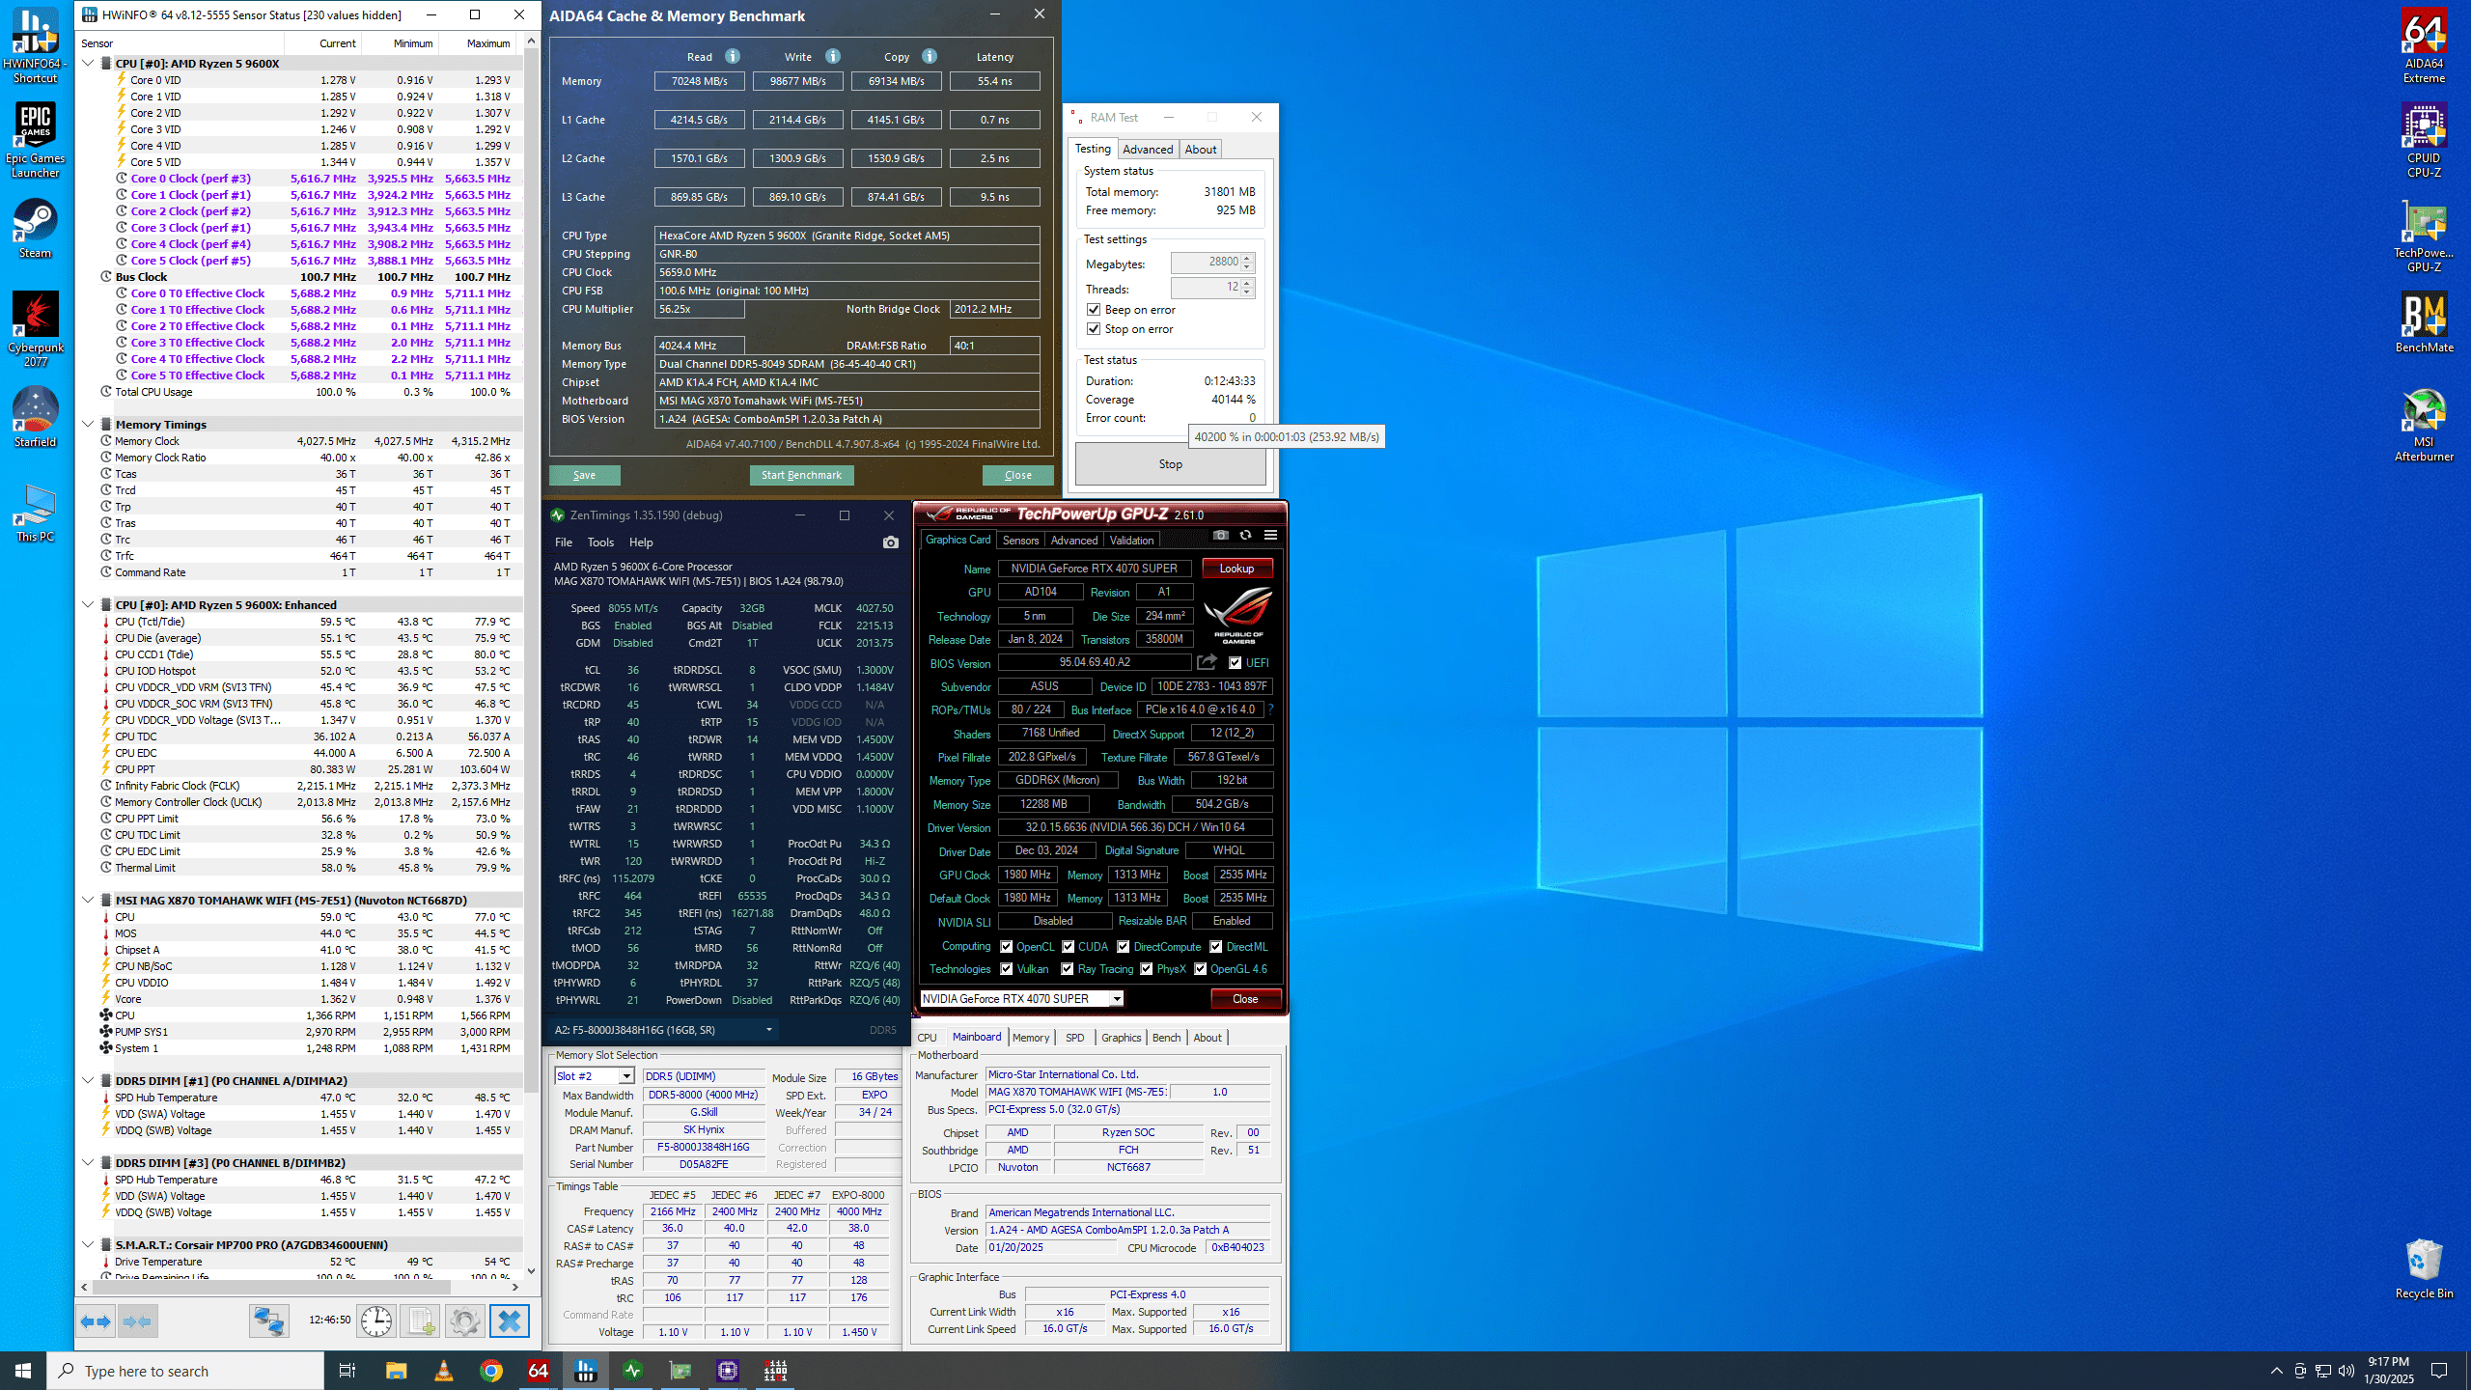Screen dimensions: 2471x1390
Task: Click GPU-Z BIOS export share icon
Action: pyautogui.click(x=1207, y=662)
